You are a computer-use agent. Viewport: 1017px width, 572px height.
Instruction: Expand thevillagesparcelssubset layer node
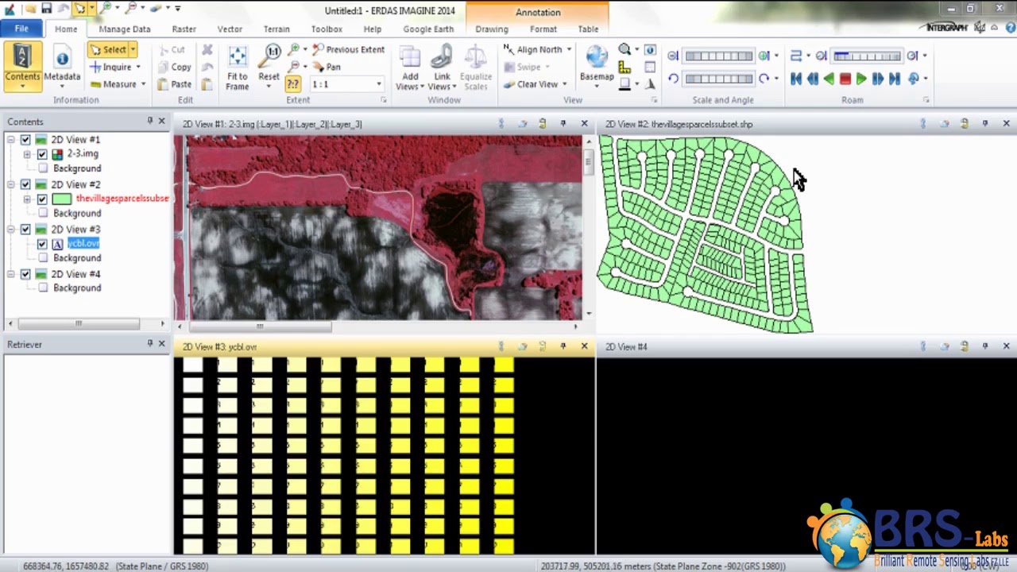pyautogui.click(x=28, y=199)
